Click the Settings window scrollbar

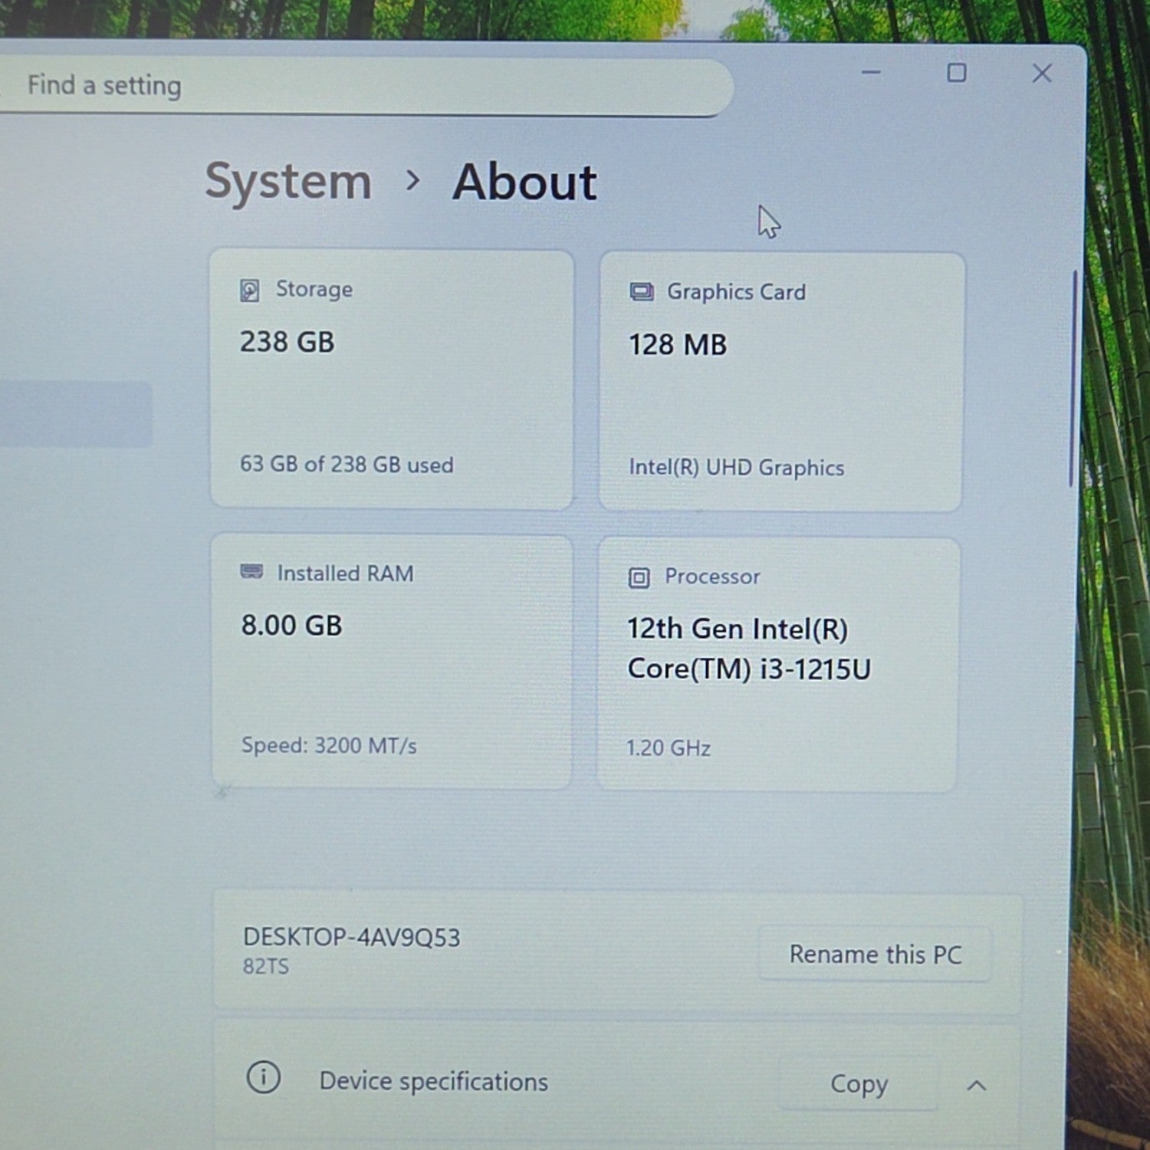(1073, 379)
